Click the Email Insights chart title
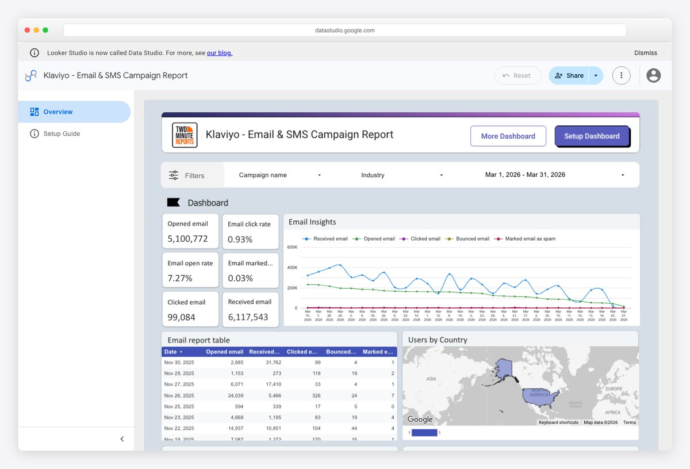 [x=312, y=222]
